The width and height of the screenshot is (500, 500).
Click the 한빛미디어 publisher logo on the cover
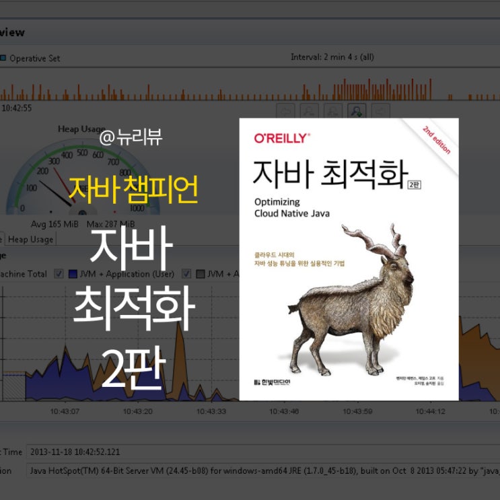point(272,382)
